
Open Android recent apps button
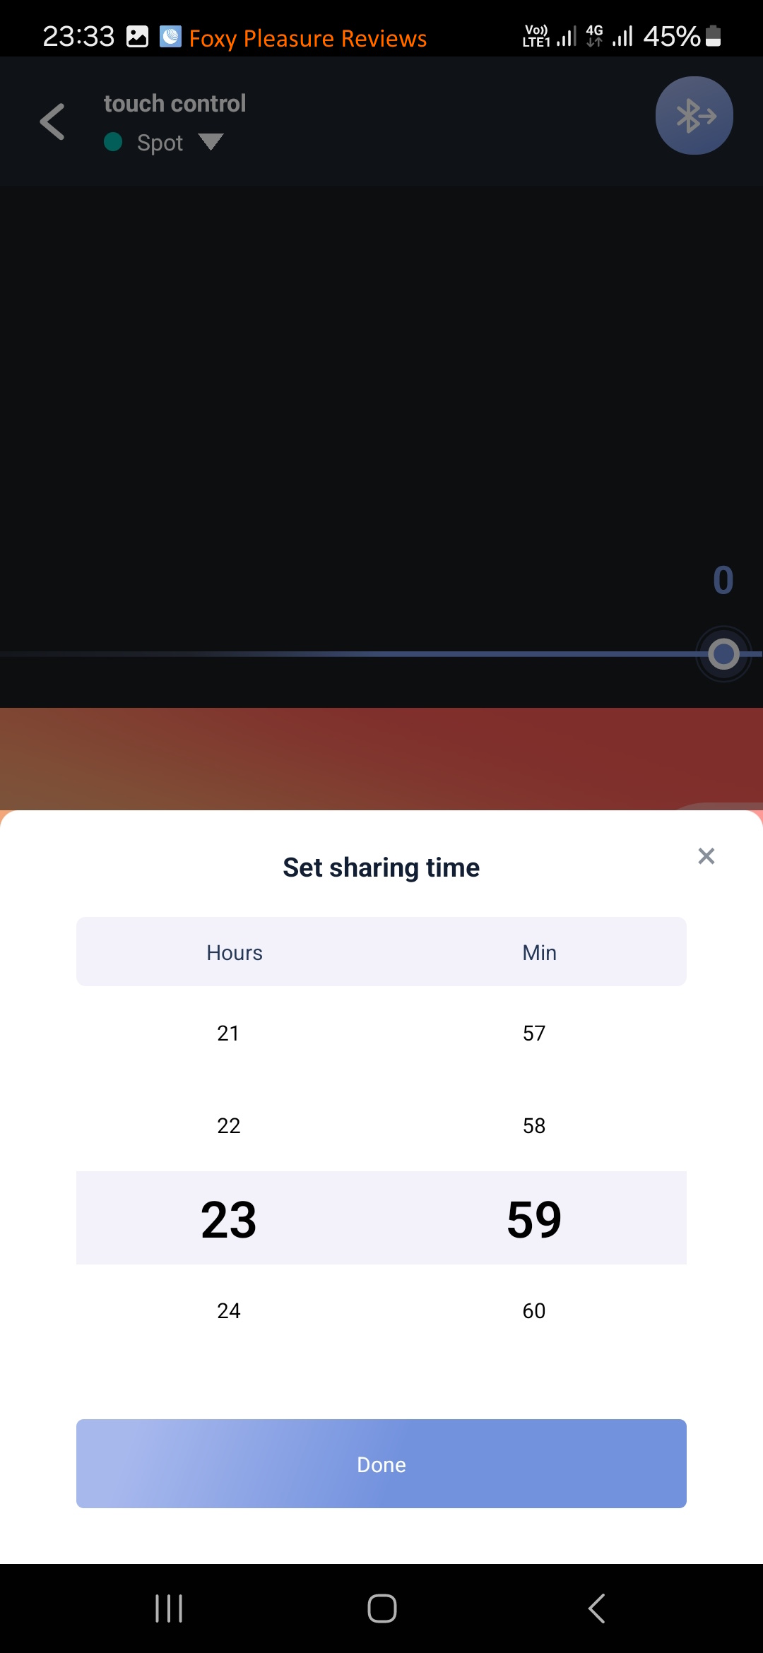point(169,1608)
